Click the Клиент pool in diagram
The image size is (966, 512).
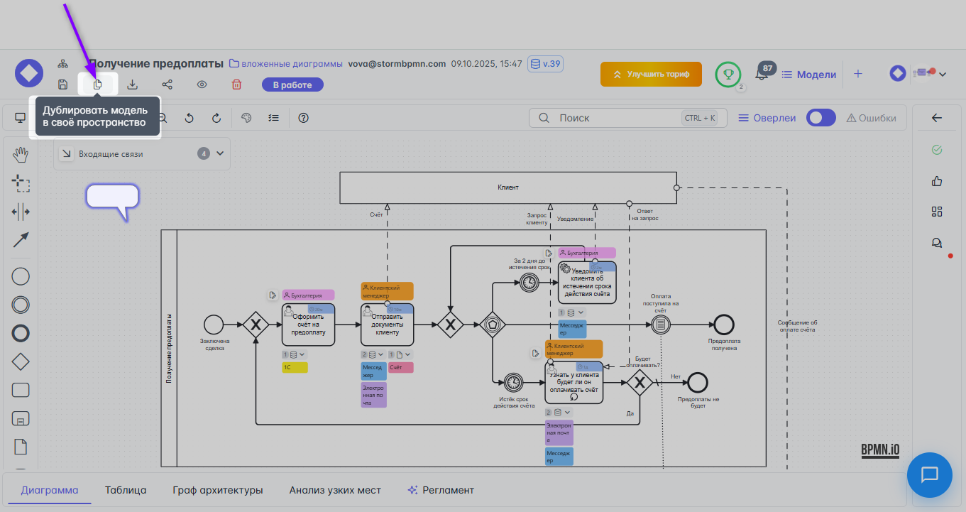[508, 187]
